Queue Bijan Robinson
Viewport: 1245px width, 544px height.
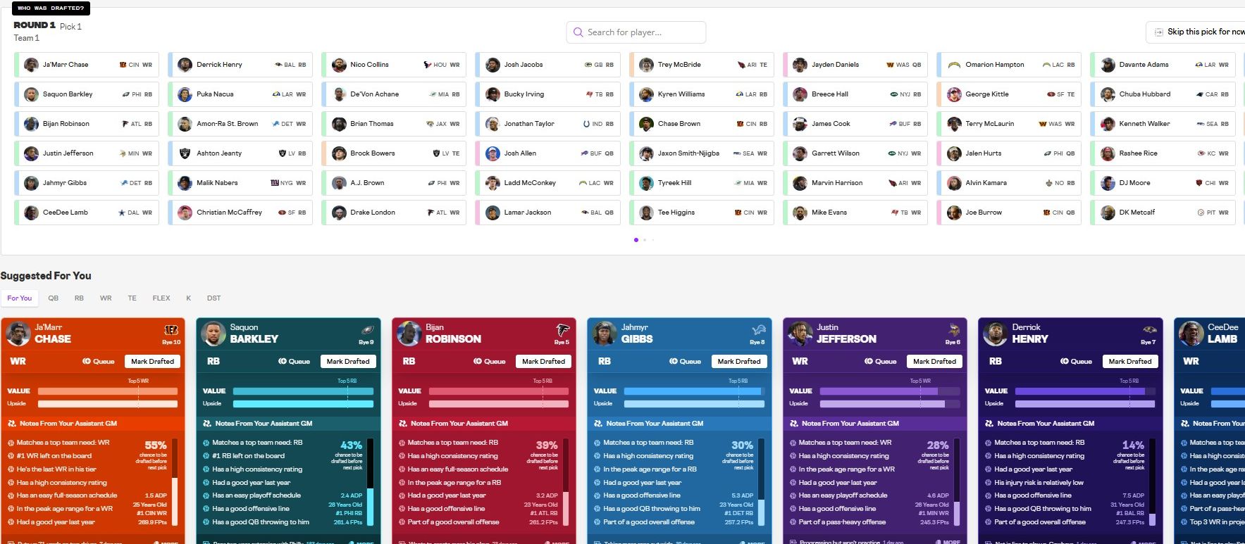490,362
